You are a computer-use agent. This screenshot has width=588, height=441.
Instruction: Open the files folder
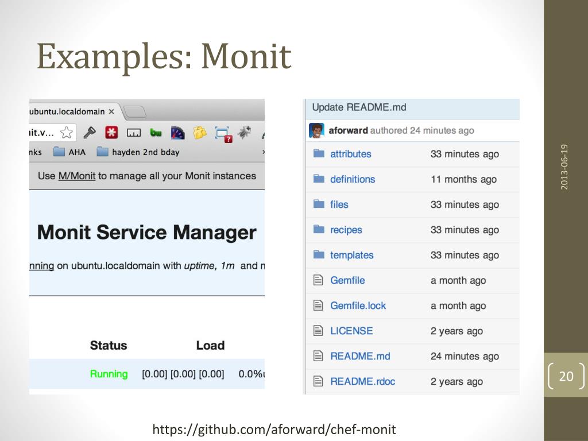pyautogui.click(x=339, y=204)
